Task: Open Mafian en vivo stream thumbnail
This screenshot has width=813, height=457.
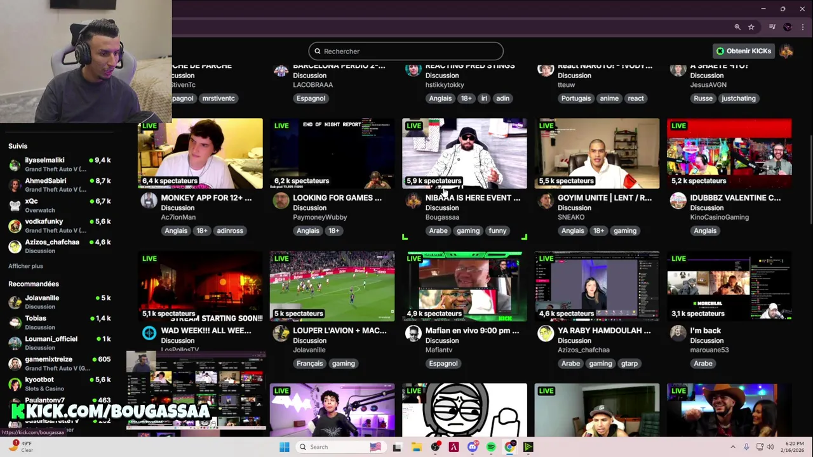Action: 464,286
